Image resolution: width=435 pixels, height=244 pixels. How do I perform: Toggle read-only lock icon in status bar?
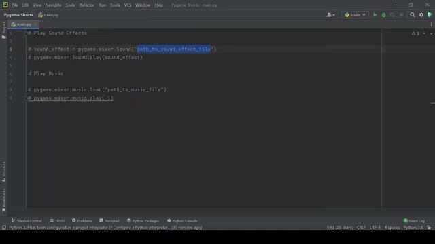pos(429,228)
